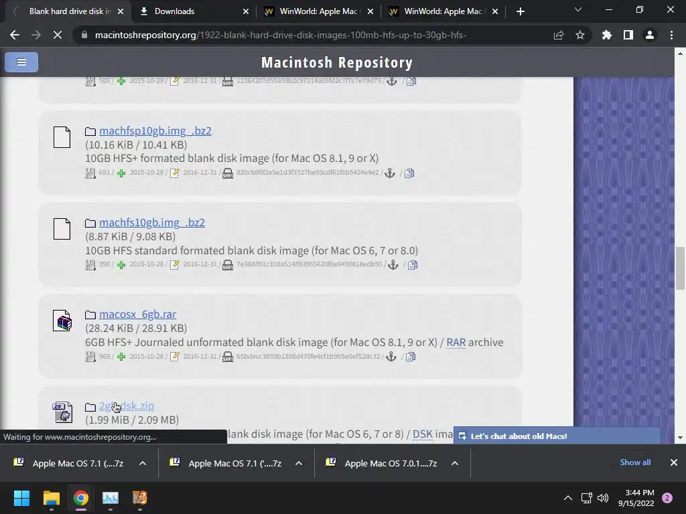
Task: Click the anchor icon for machfs10gb.img_.bz2
Action: click(x=393, y=265)
